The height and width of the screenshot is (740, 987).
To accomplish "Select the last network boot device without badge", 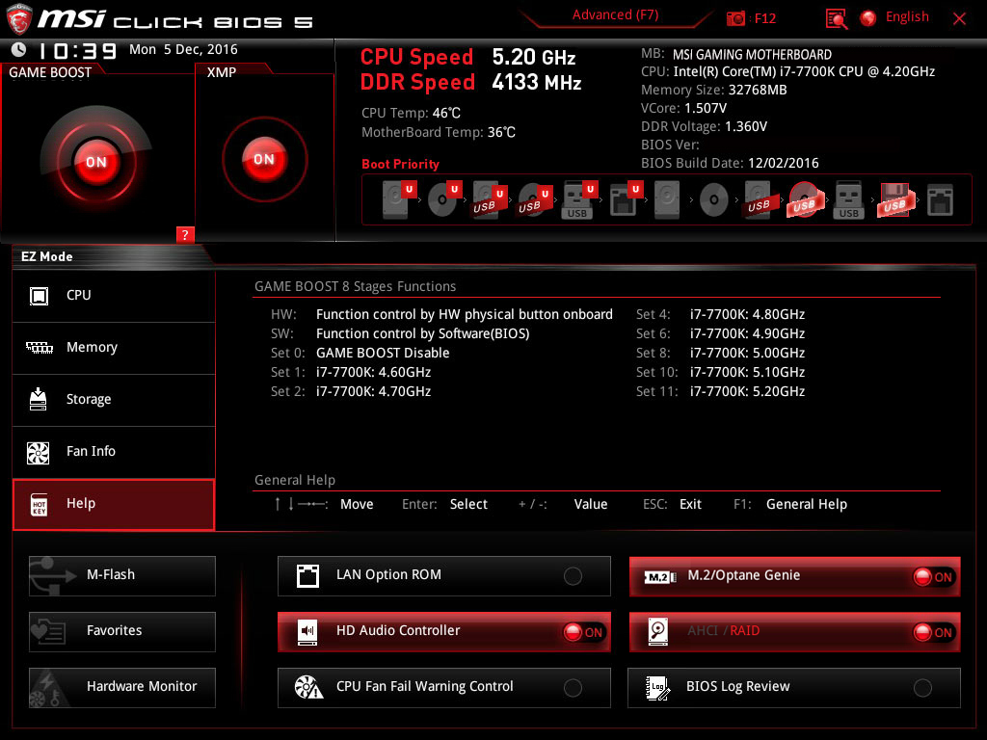I will point(940,200).
